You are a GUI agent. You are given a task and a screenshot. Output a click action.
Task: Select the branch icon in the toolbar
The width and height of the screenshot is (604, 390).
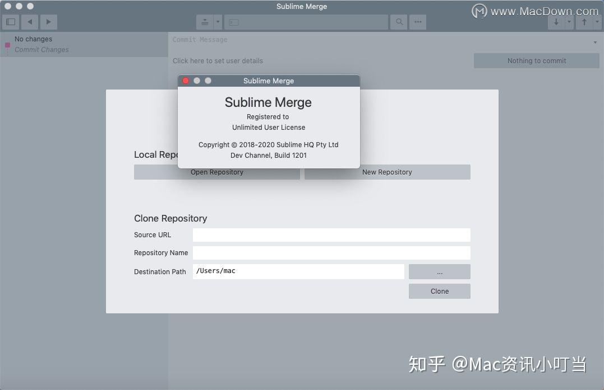[x=205, y=22]
